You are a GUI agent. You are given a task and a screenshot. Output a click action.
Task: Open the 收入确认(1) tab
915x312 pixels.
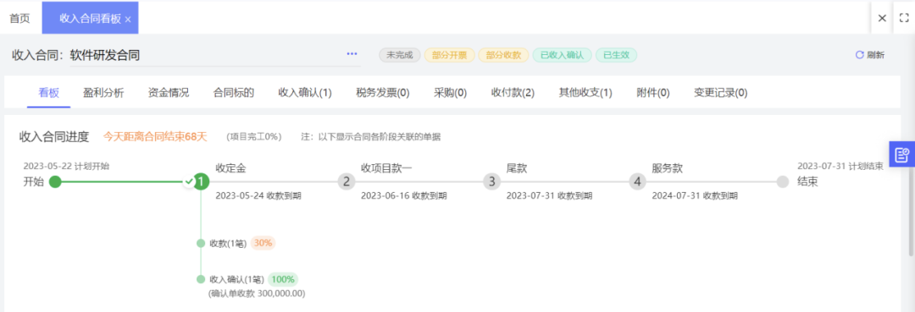(305, 93)
